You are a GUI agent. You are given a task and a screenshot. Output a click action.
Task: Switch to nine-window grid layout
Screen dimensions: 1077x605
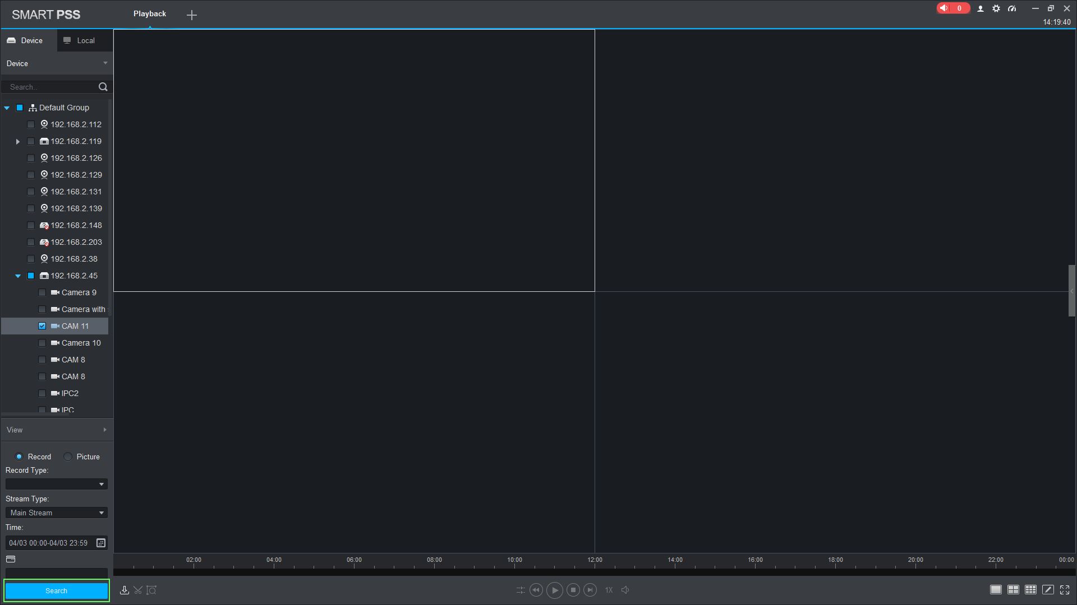(x=1030, y=590)
